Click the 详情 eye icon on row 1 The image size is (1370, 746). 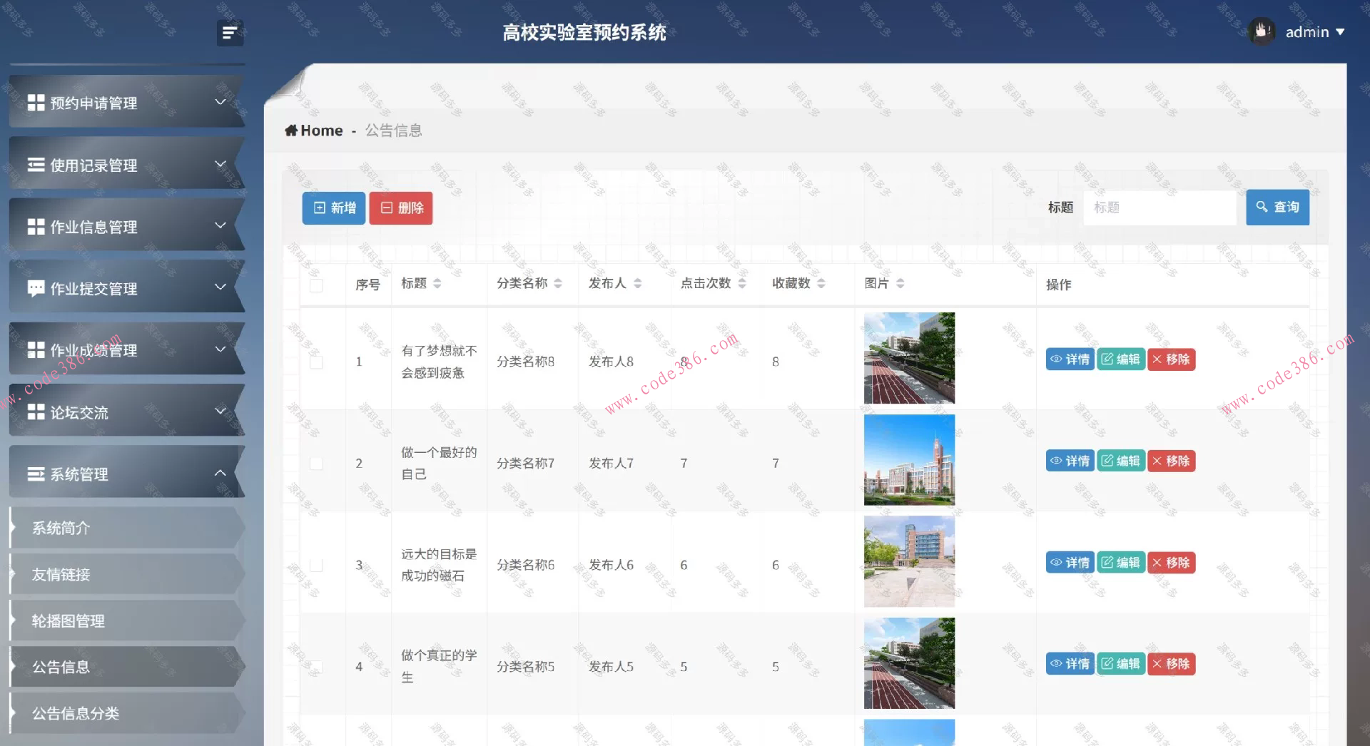[1057, 359]
